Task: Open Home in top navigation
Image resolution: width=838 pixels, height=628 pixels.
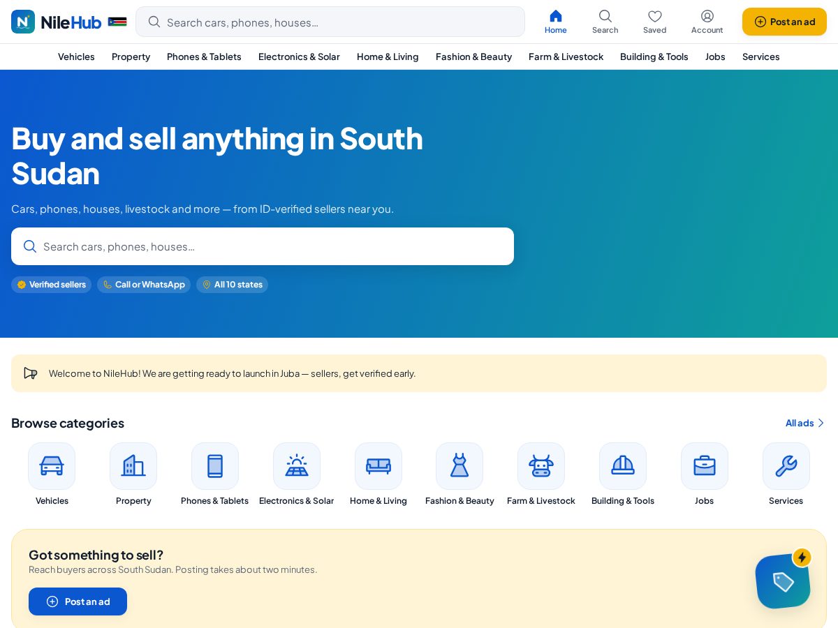Action: click(556, 22)
